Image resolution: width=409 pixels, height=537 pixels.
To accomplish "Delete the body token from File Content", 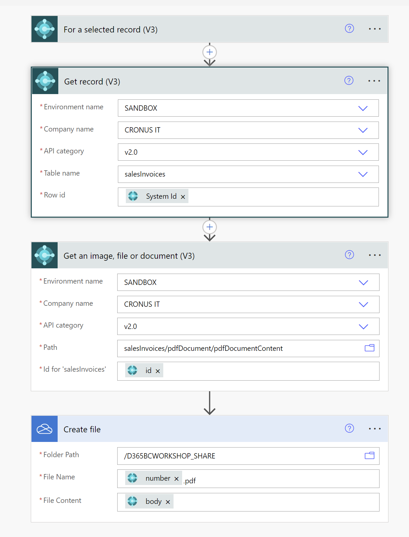I will point(168,502).
